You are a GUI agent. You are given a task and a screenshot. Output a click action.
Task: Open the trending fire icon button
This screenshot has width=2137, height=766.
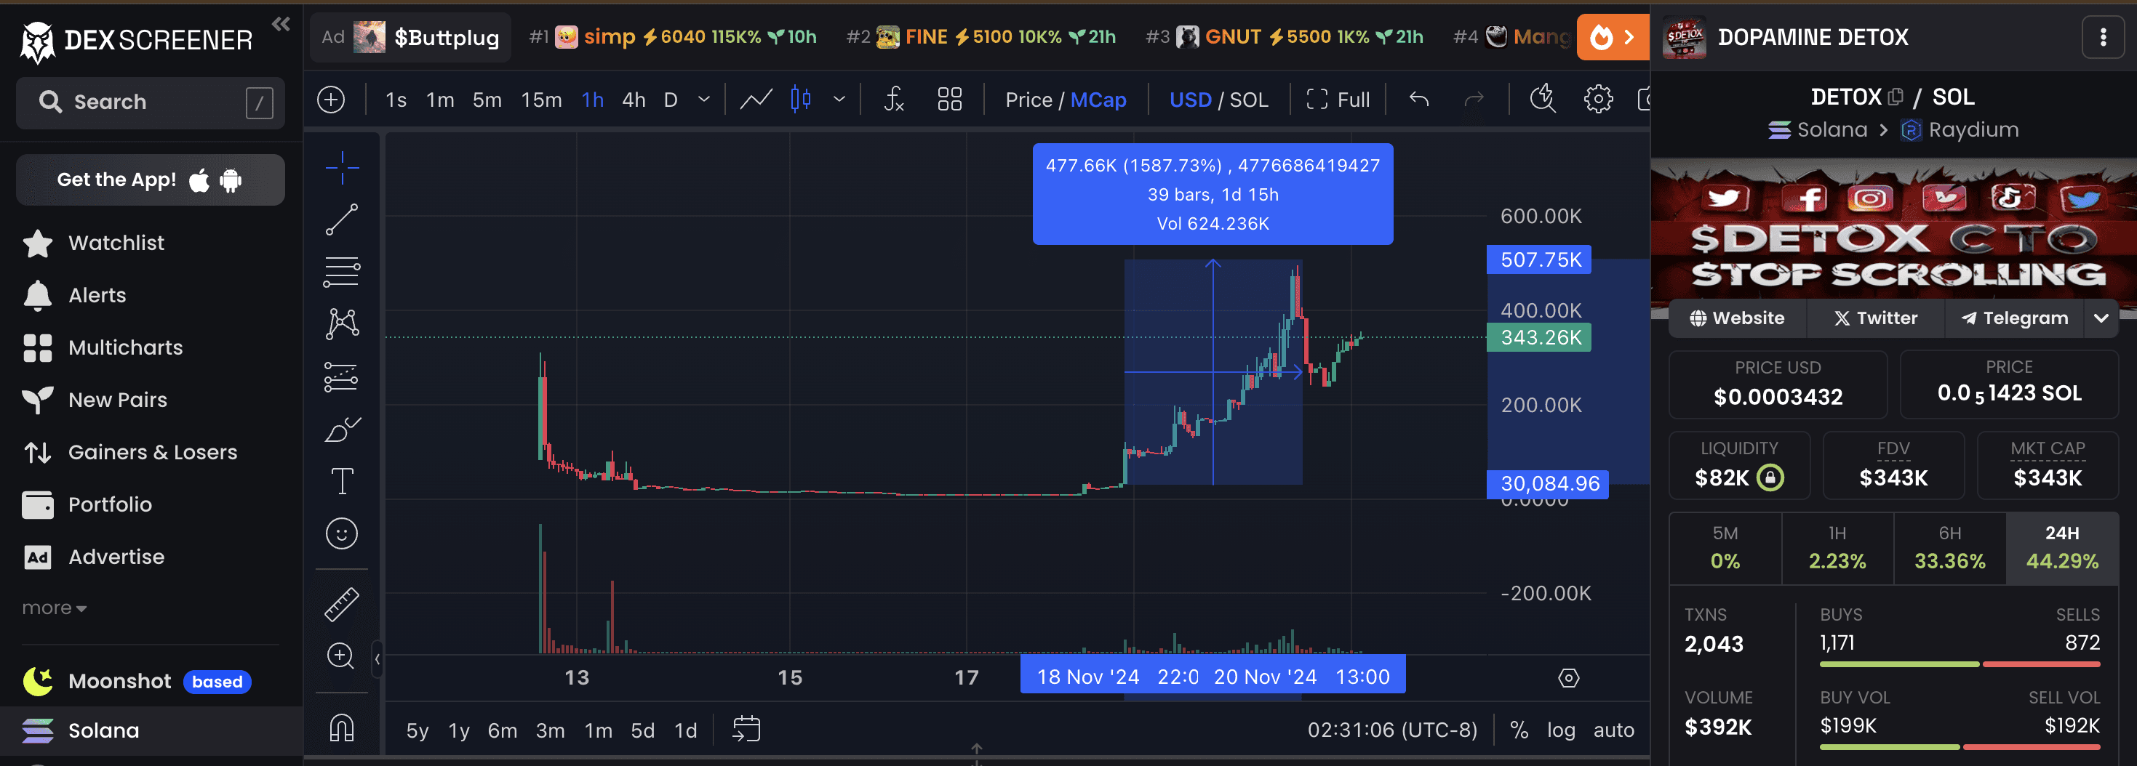pos(1613,37)
